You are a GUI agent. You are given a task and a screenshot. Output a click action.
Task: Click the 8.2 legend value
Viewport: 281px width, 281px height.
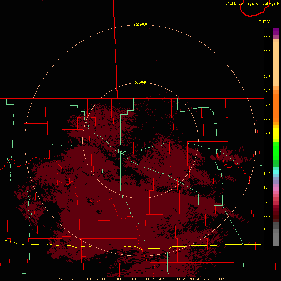[267, 63]
